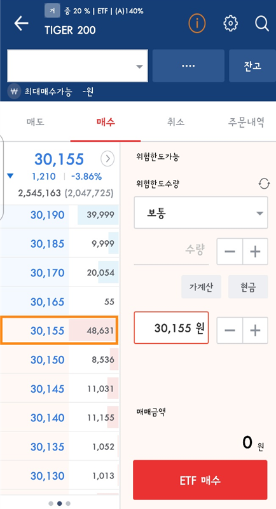
Task: Tap the 최대매수가능 label
Action: click(48, 92)
